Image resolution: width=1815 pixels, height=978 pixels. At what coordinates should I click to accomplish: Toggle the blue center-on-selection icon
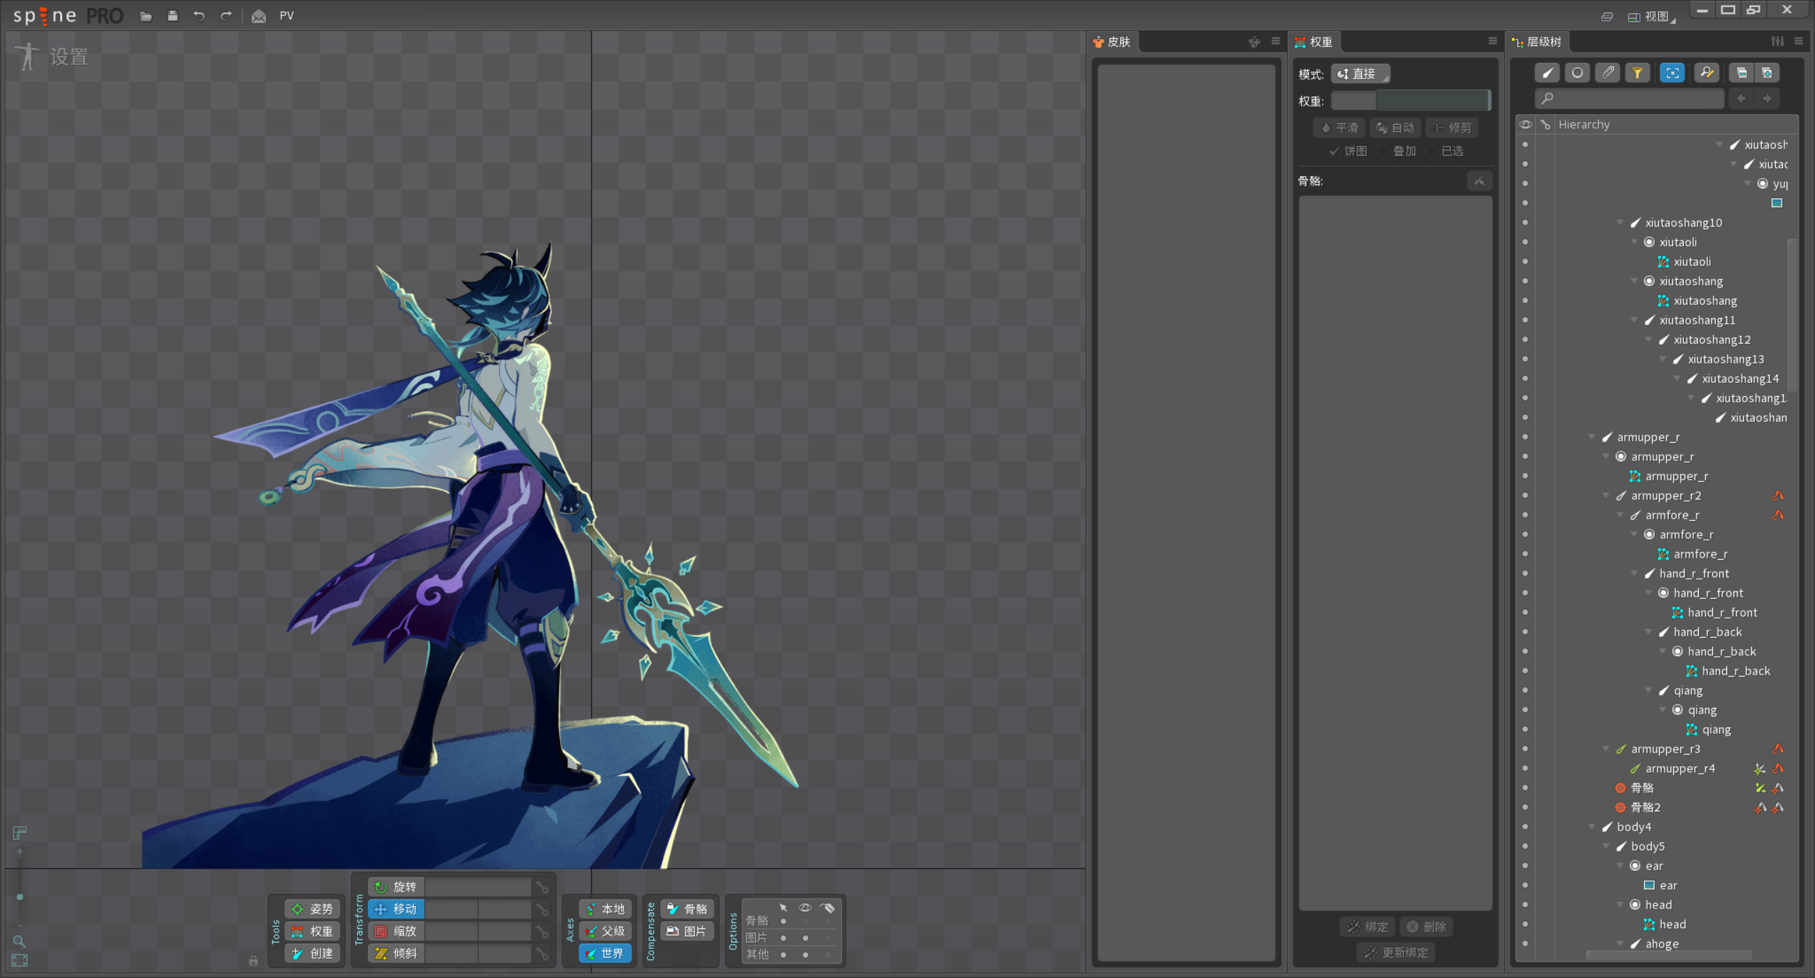click(x=1672, y=72)
